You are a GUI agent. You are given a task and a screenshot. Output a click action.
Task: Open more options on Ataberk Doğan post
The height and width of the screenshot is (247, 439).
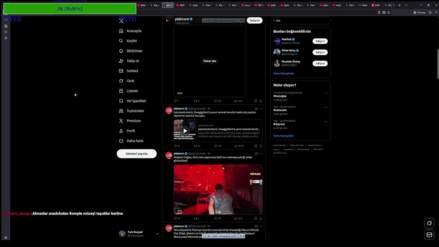pos(261,154)
